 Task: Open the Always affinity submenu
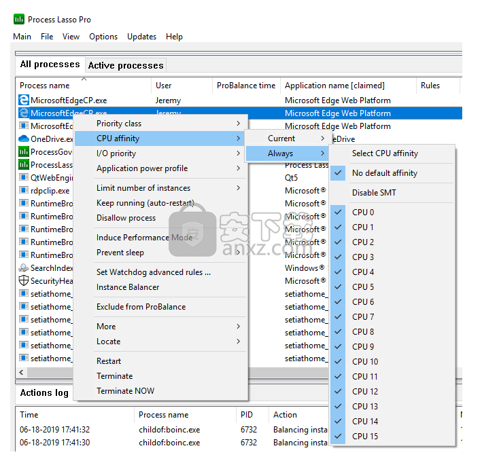288,153
